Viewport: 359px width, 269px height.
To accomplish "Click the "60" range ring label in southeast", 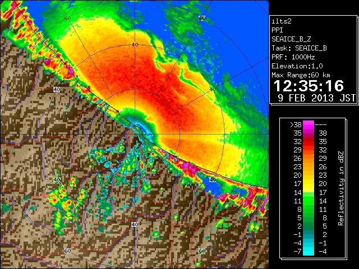I will (x=202, y=251).
